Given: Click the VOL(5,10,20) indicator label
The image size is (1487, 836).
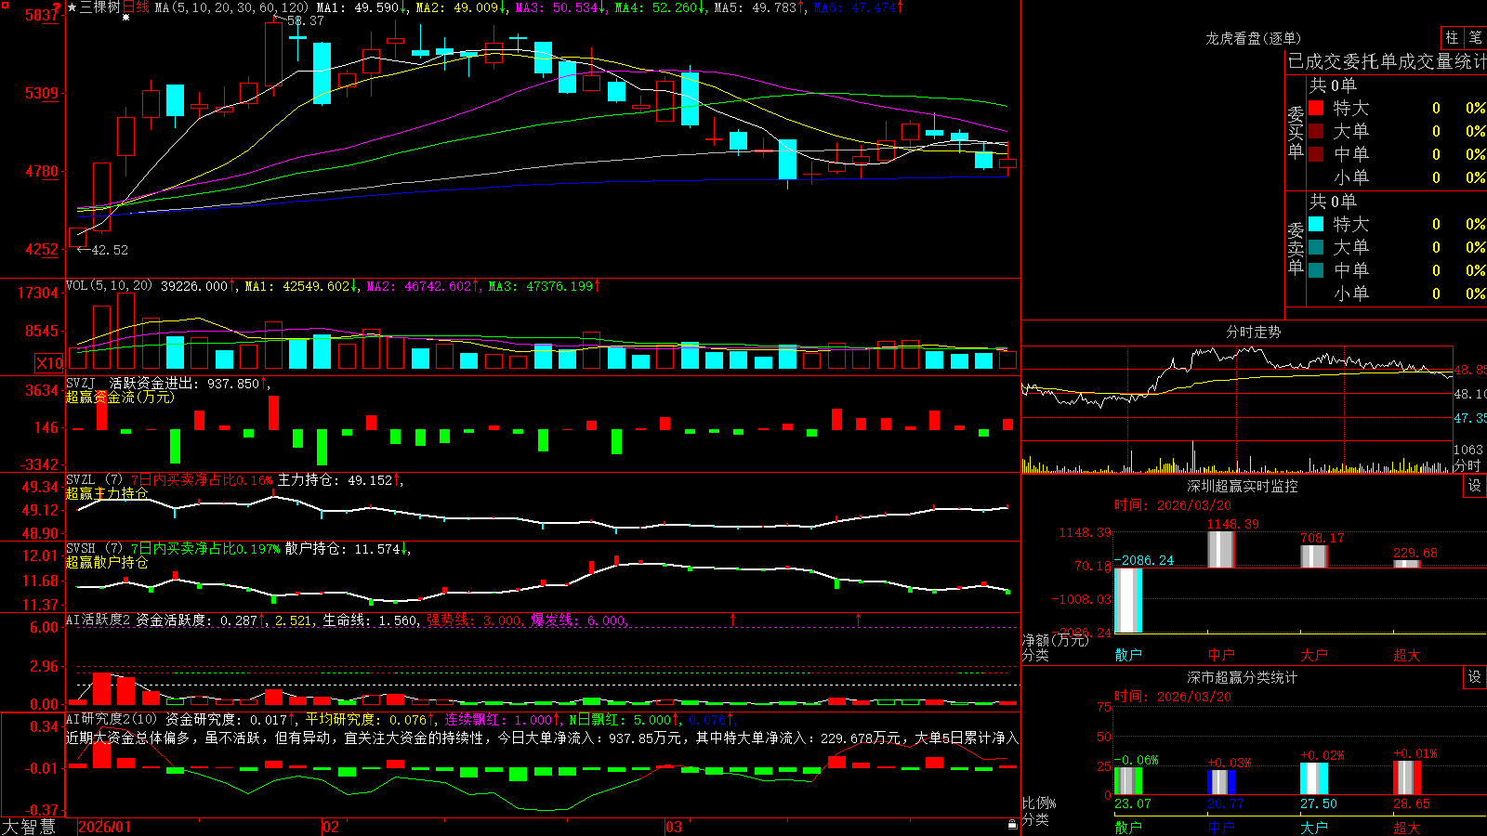Looking at the screenshot, I should pyautogui.click(x=109, y=286).
